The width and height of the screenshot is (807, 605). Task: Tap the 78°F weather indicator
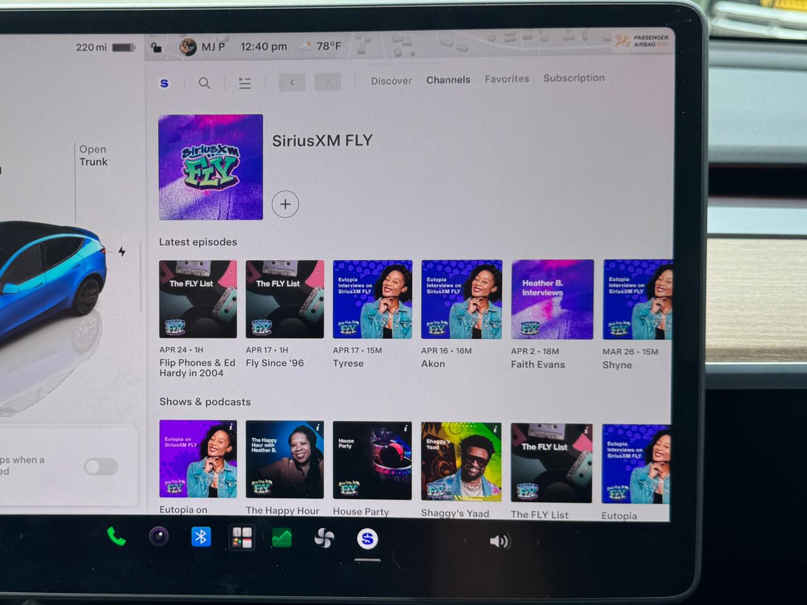[x=320, y=46]
